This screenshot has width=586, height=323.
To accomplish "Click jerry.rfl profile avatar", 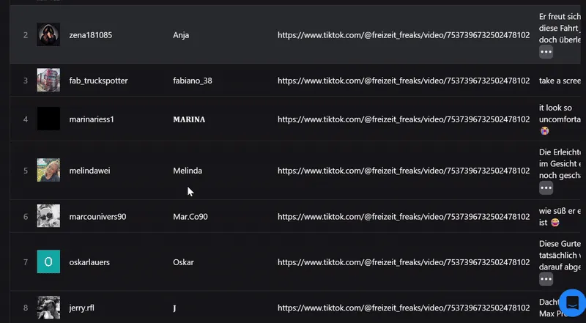I will click(x=48, y=308).
